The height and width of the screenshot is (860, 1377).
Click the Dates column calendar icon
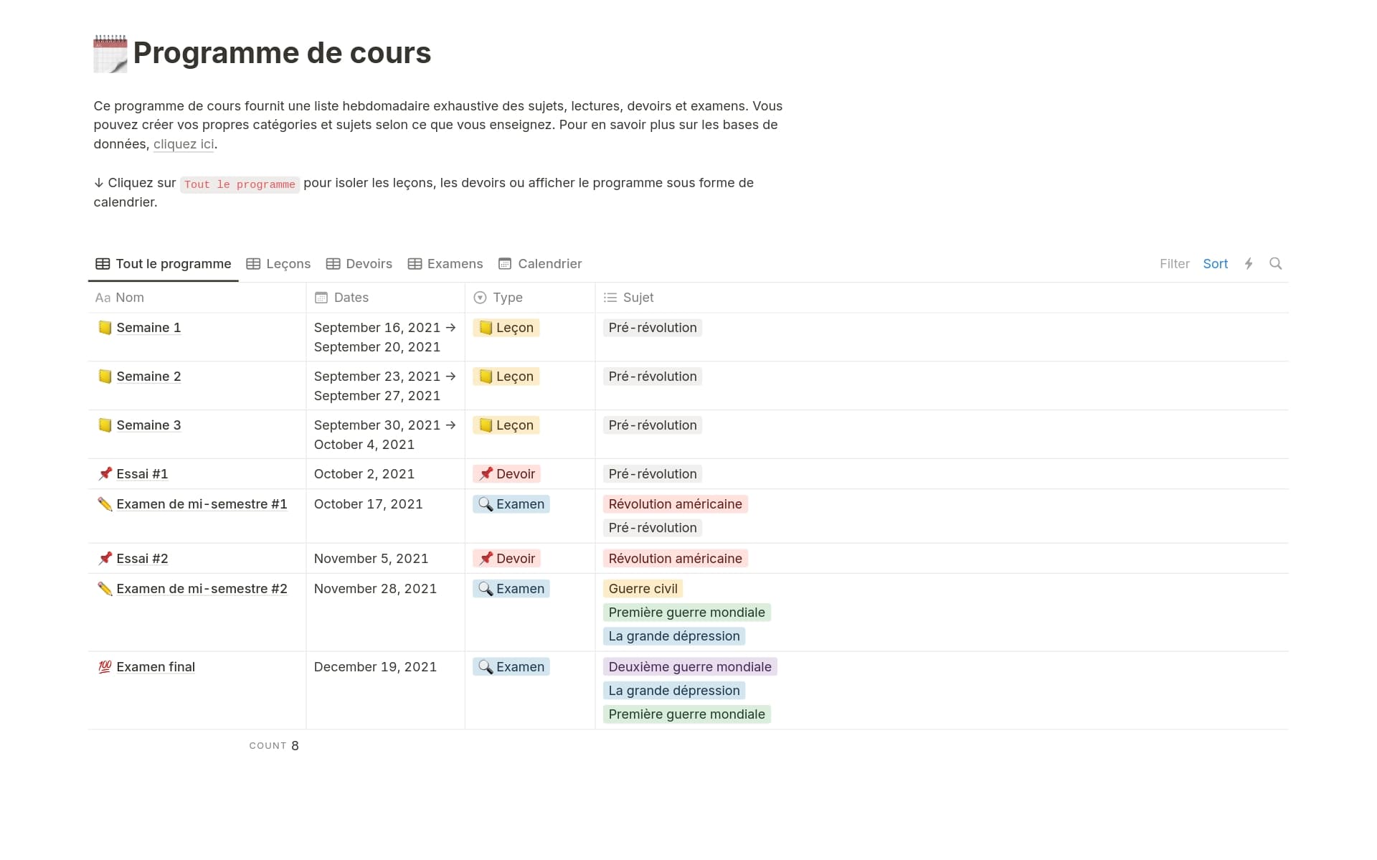click(321, 298)
